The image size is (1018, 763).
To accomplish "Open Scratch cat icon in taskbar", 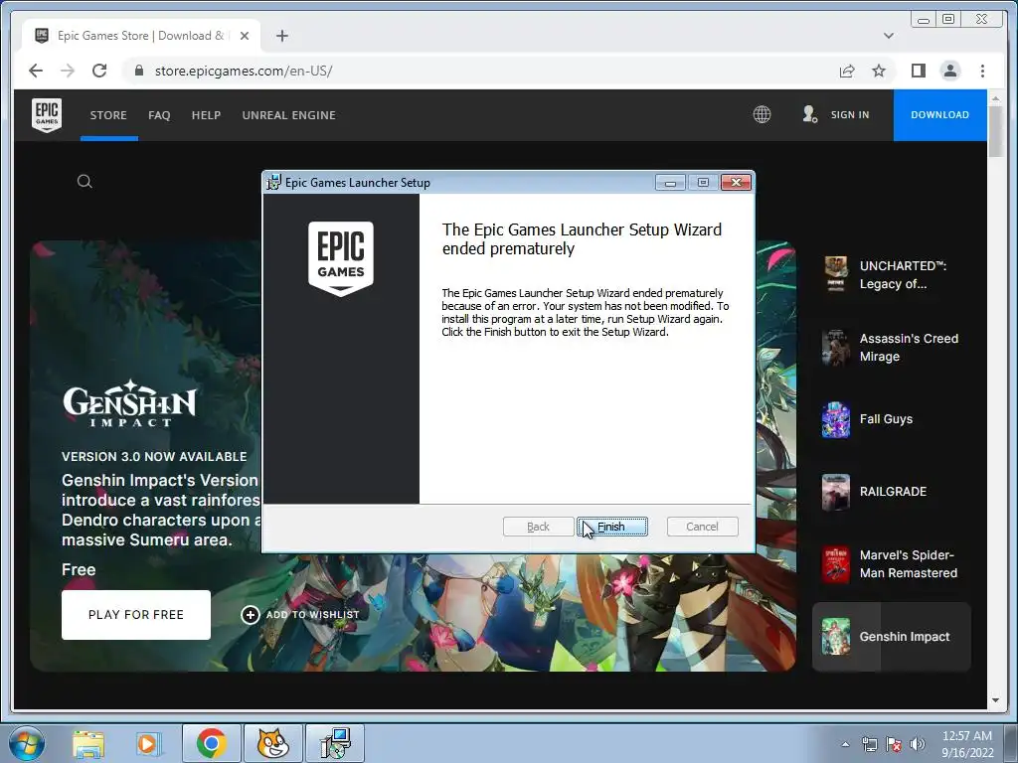I will (272, 743).
